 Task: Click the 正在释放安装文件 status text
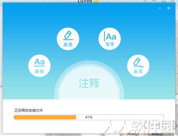point(29,110)
